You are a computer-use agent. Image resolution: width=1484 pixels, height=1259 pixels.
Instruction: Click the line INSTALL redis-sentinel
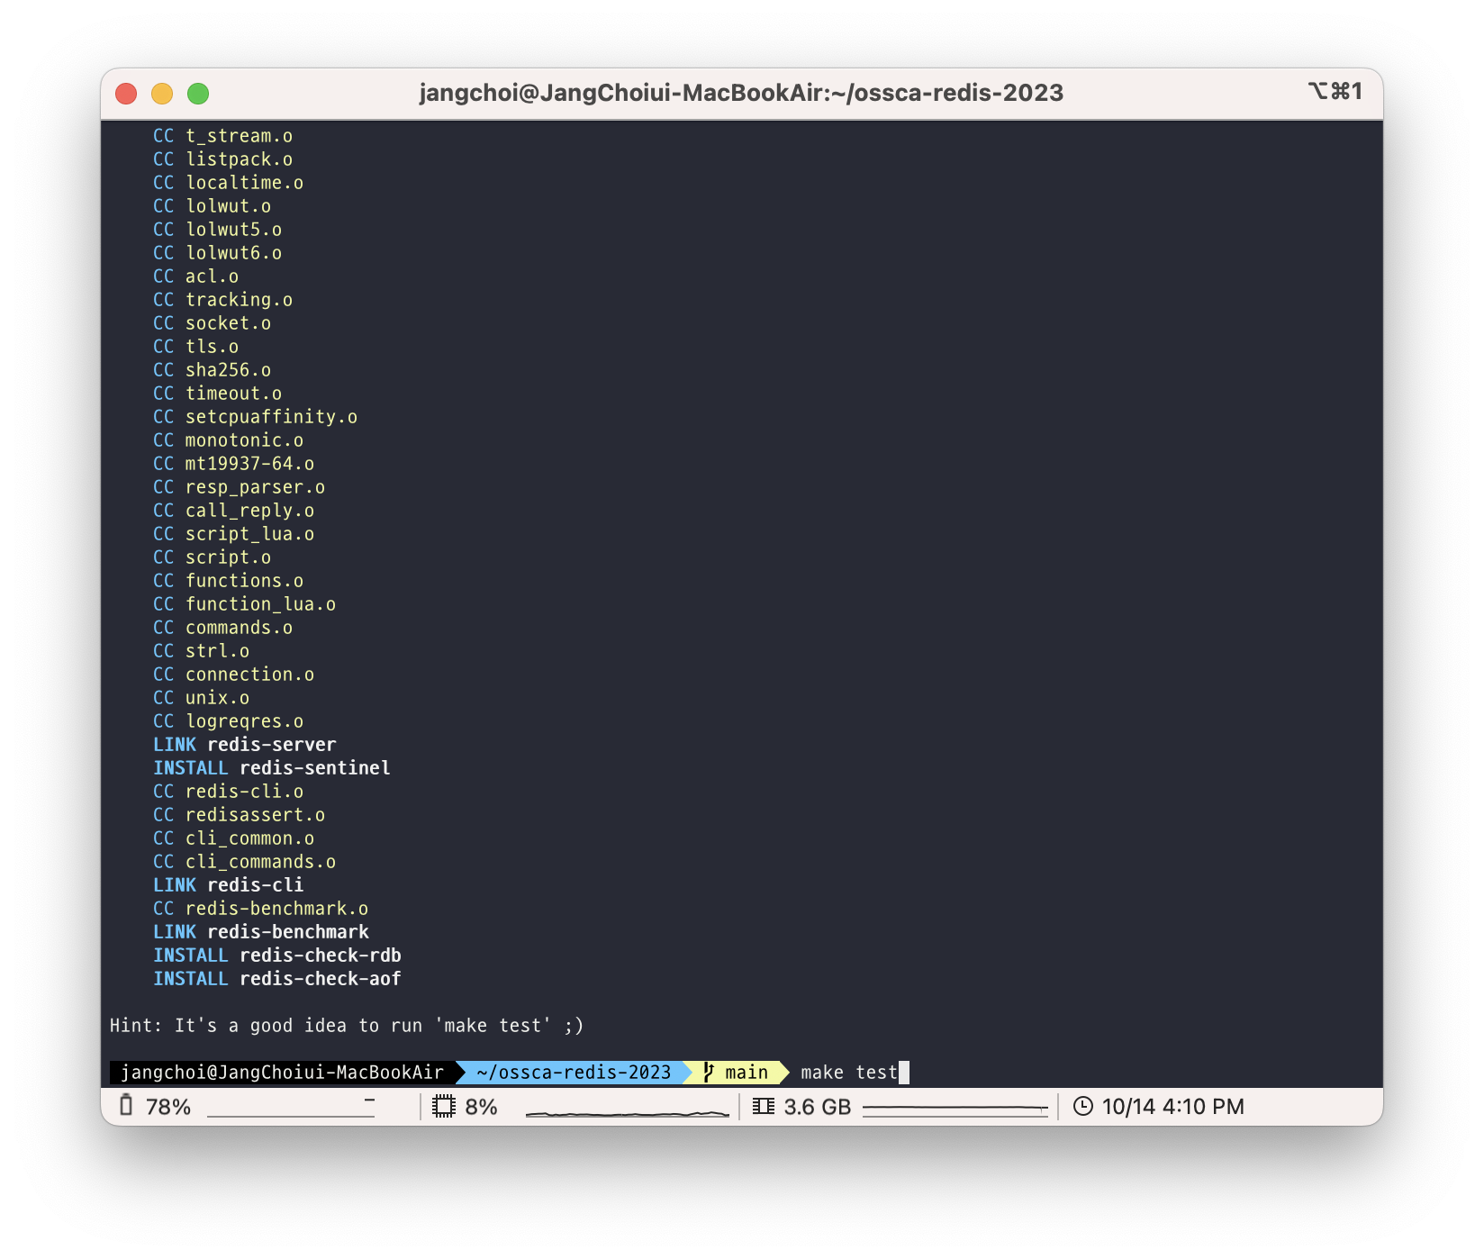coord(272,767)
